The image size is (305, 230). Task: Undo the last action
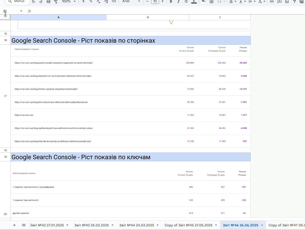coord(33,1)
